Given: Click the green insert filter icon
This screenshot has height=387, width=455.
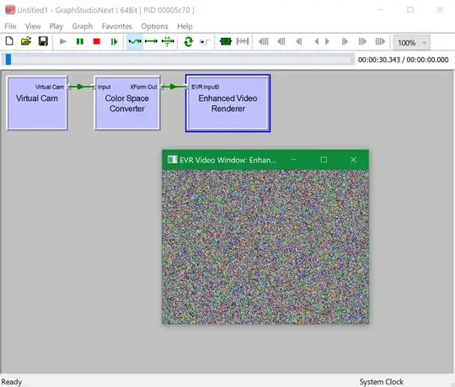Looking at the screenshot, I should [x=226, y=42].
